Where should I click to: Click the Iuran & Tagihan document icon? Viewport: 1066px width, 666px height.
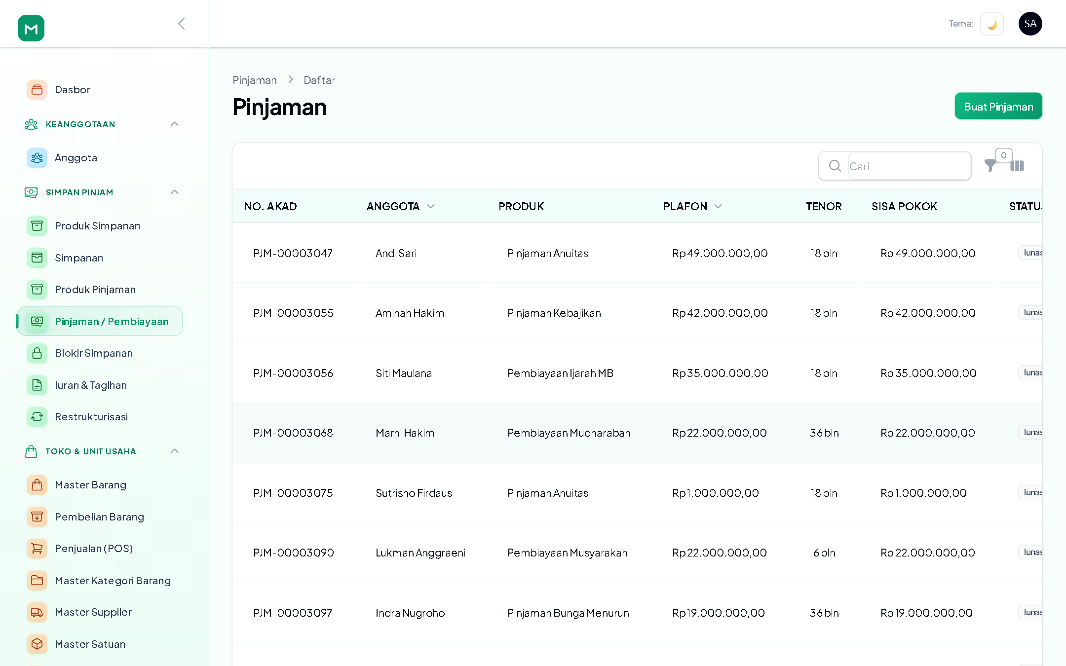[37, 385]
